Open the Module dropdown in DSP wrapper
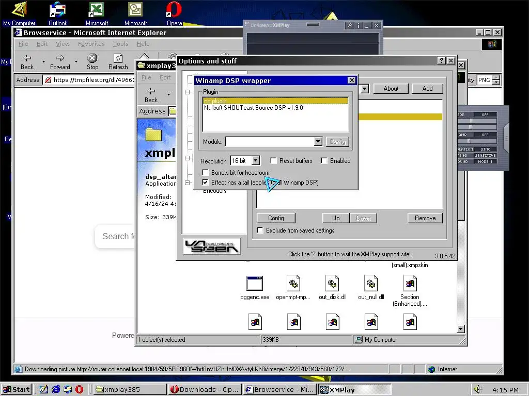The height and width of the screenshot is (396, 529). 318,141
